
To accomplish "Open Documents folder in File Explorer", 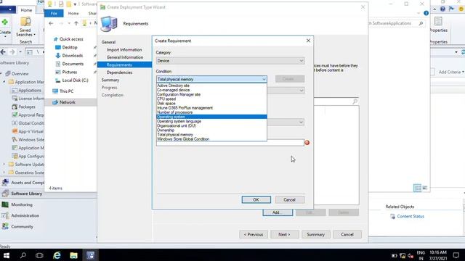I will [73, 64].
